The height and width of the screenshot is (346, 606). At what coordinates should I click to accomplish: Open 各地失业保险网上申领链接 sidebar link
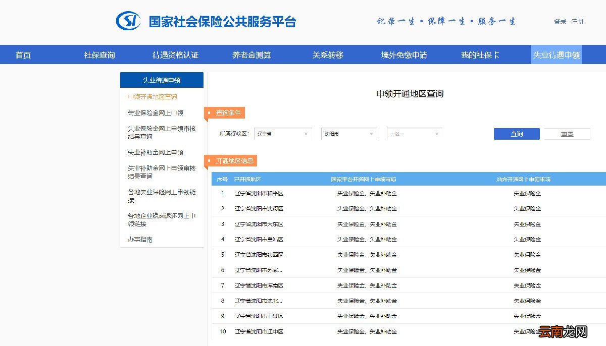click(x=162, y=196)
